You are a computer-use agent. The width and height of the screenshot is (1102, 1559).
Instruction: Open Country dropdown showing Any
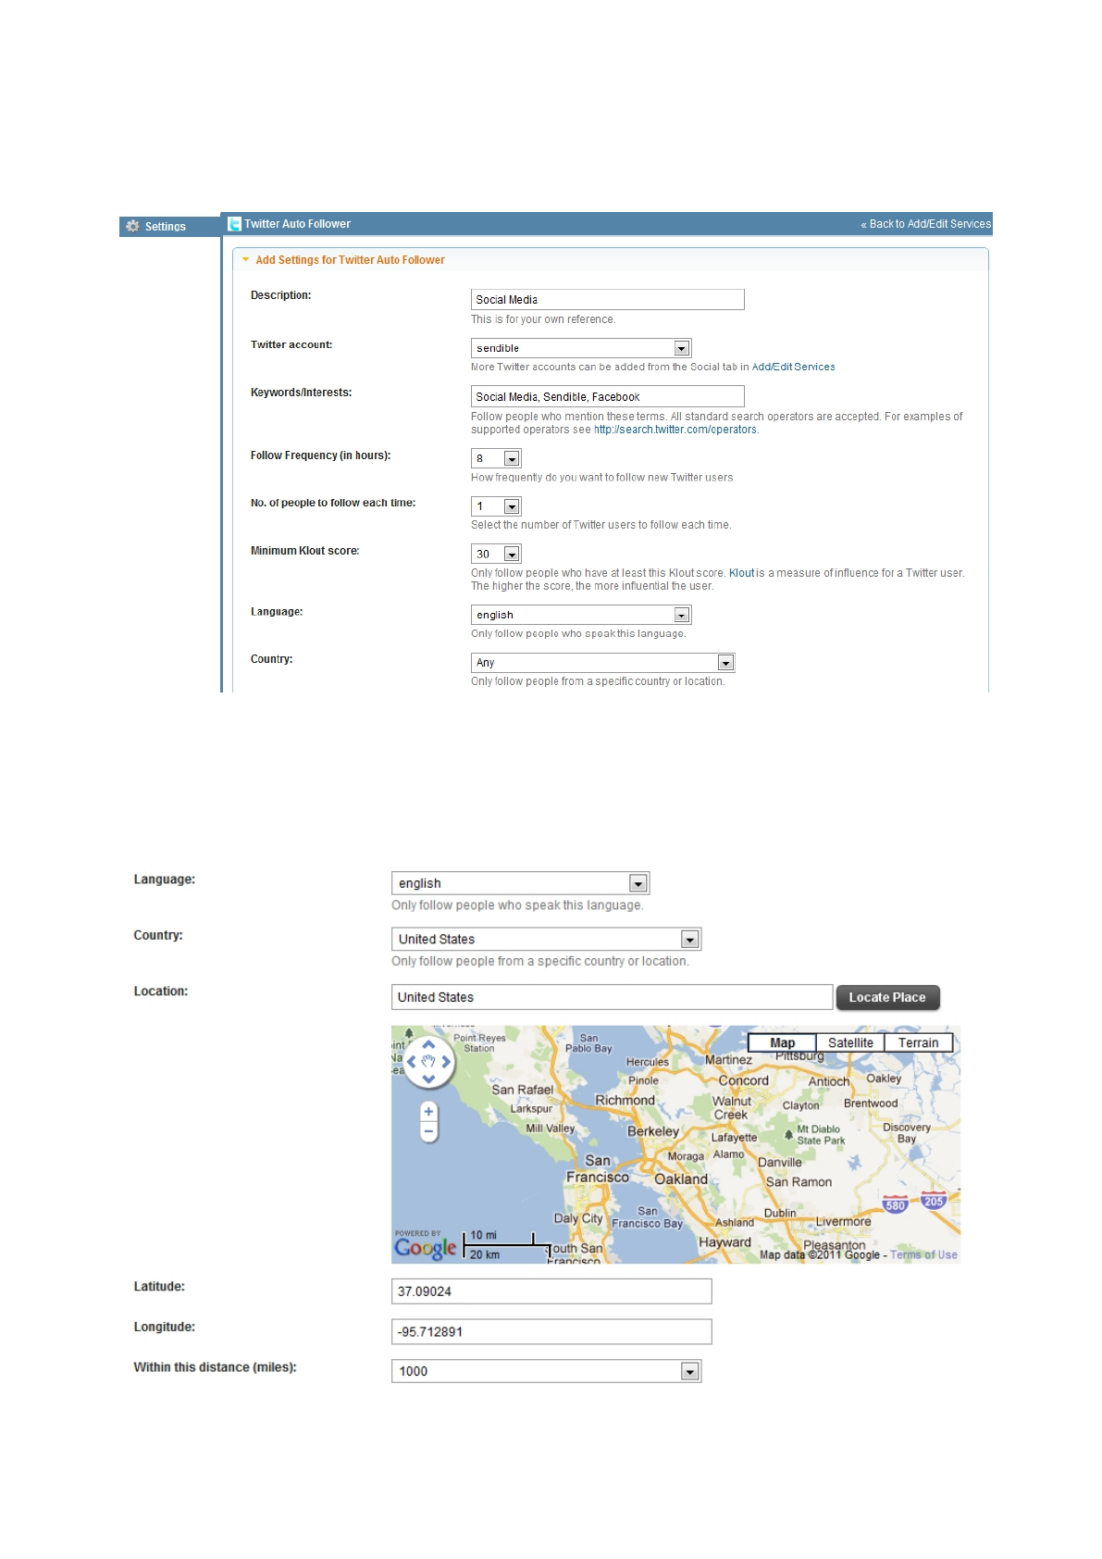603,663
